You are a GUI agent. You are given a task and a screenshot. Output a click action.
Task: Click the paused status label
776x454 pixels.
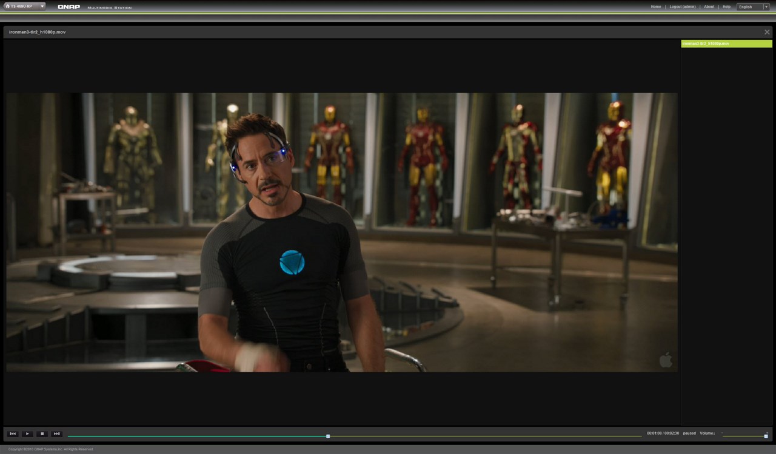[689, 433]
